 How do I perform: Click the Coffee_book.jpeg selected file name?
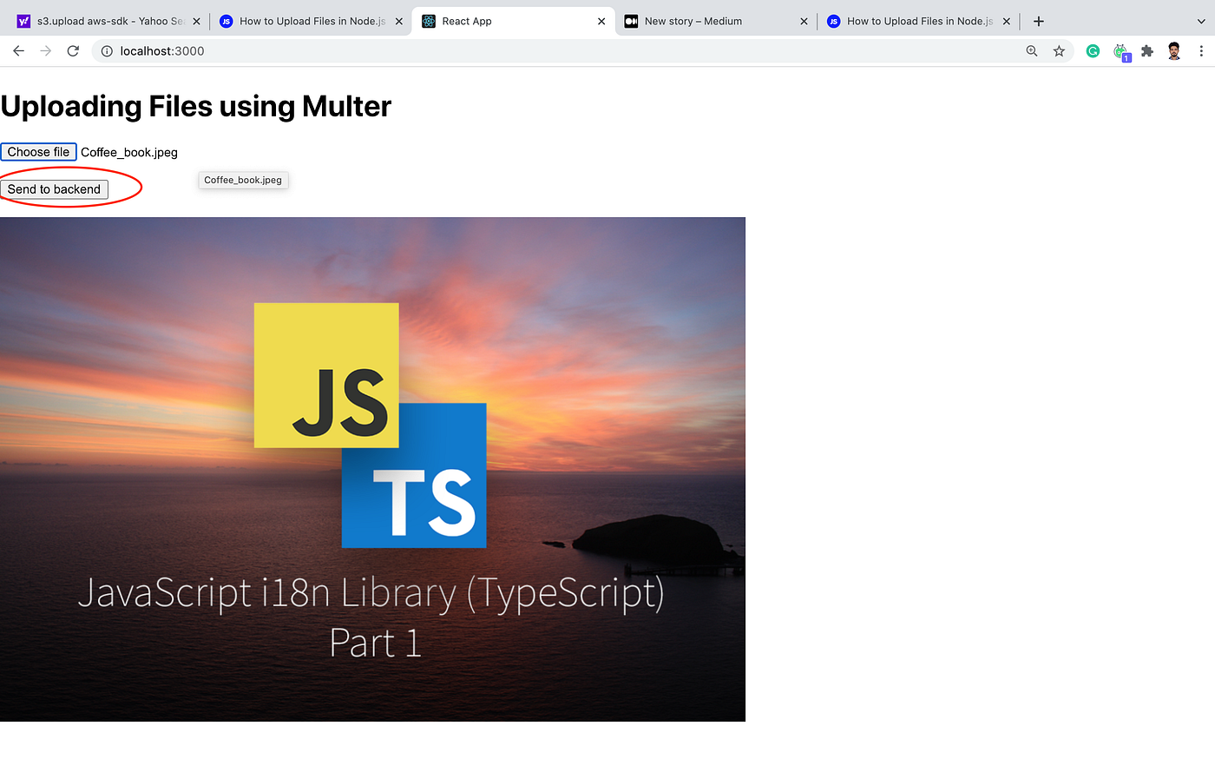click(129, 152)
